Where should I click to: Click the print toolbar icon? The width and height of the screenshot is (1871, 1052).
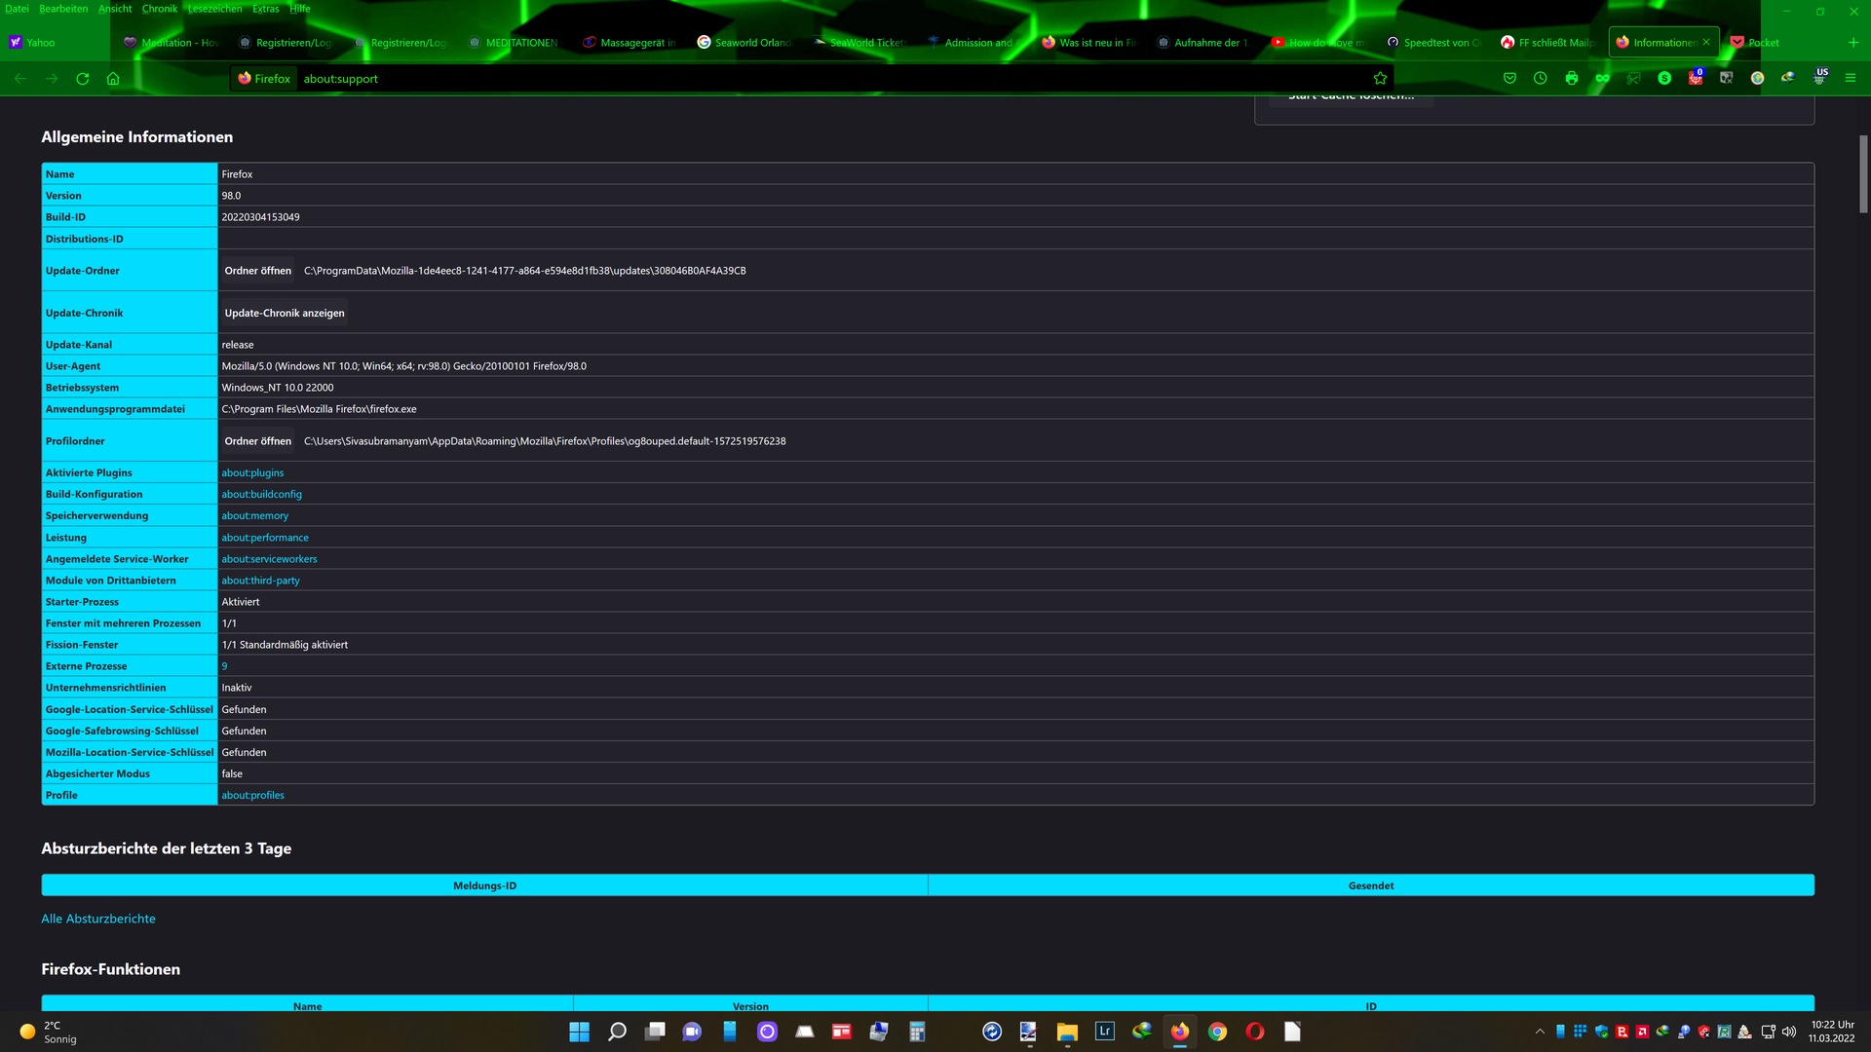[x=1571, y=79]
